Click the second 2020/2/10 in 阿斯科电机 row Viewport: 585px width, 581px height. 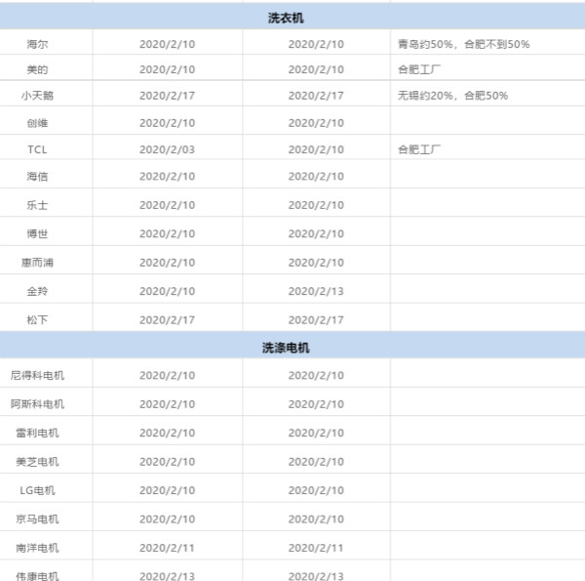click(x=316, y=404)
